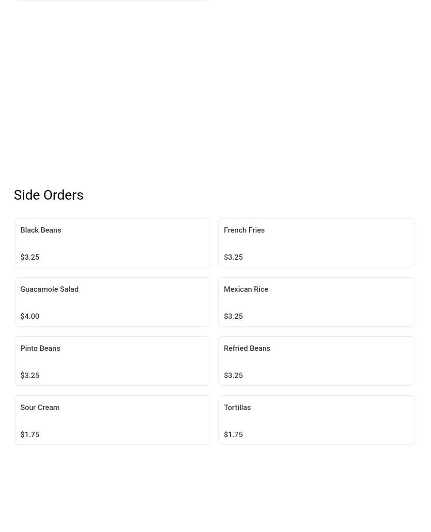The image size is (431, 532).
Task: Click the Side Orders section heading
Action: pos(48,195)
